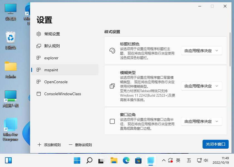Click the square icon beside 窗口边角
The image size is (234, 167).
click(x=112, y=121)
